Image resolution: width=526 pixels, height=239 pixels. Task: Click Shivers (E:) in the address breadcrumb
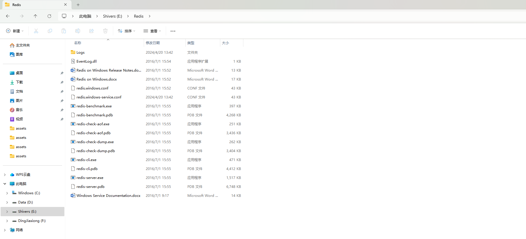coord(113,16)
